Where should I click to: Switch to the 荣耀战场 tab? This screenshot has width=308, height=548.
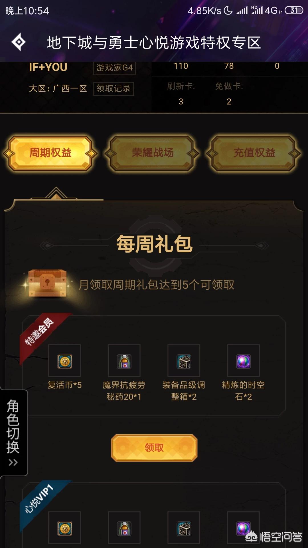[153, 153]
